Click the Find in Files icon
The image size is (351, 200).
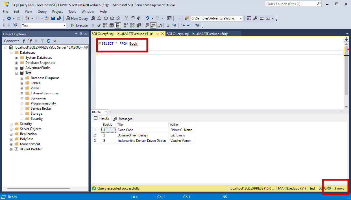186,18
